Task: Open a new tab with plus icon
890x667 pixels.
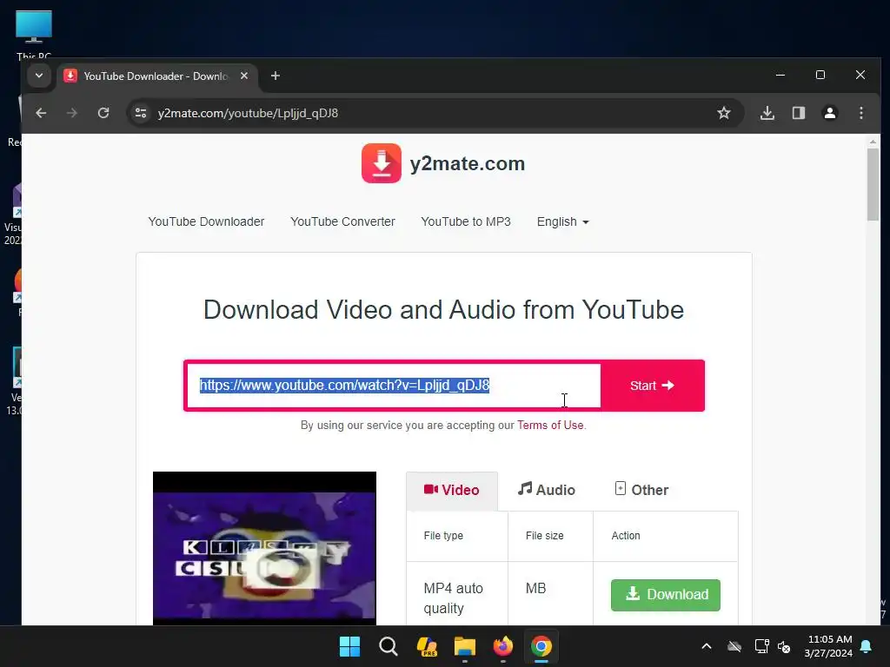Action: (276, 76)
